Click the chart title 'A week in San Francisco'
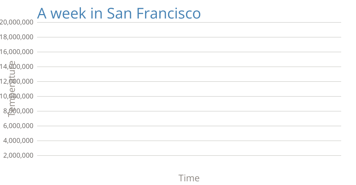 119,14
